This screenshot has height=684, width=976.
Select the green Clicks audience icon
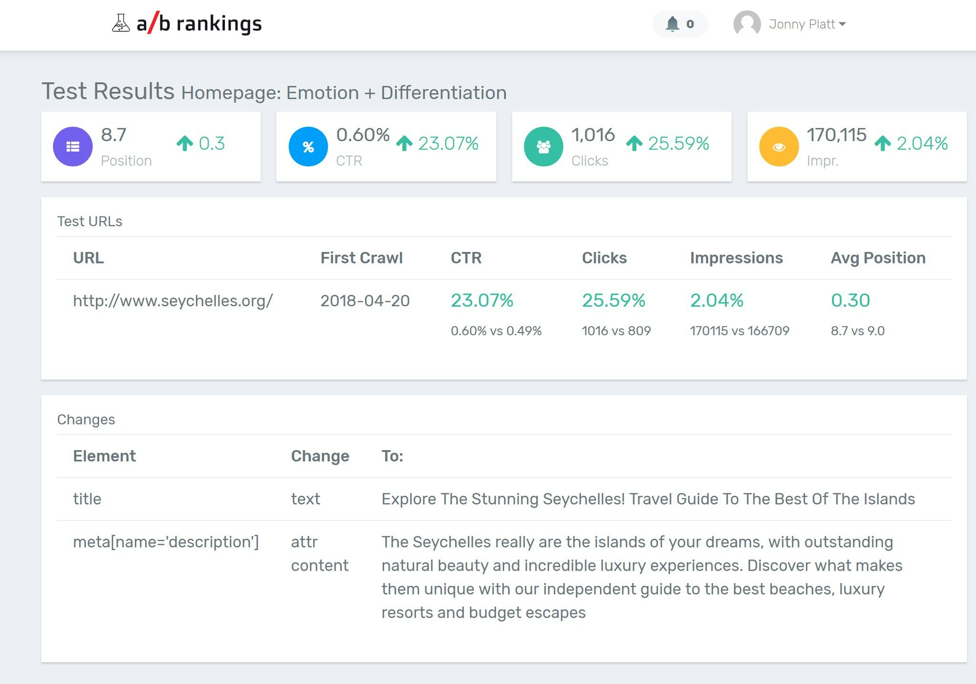click(x=543, y=146)
